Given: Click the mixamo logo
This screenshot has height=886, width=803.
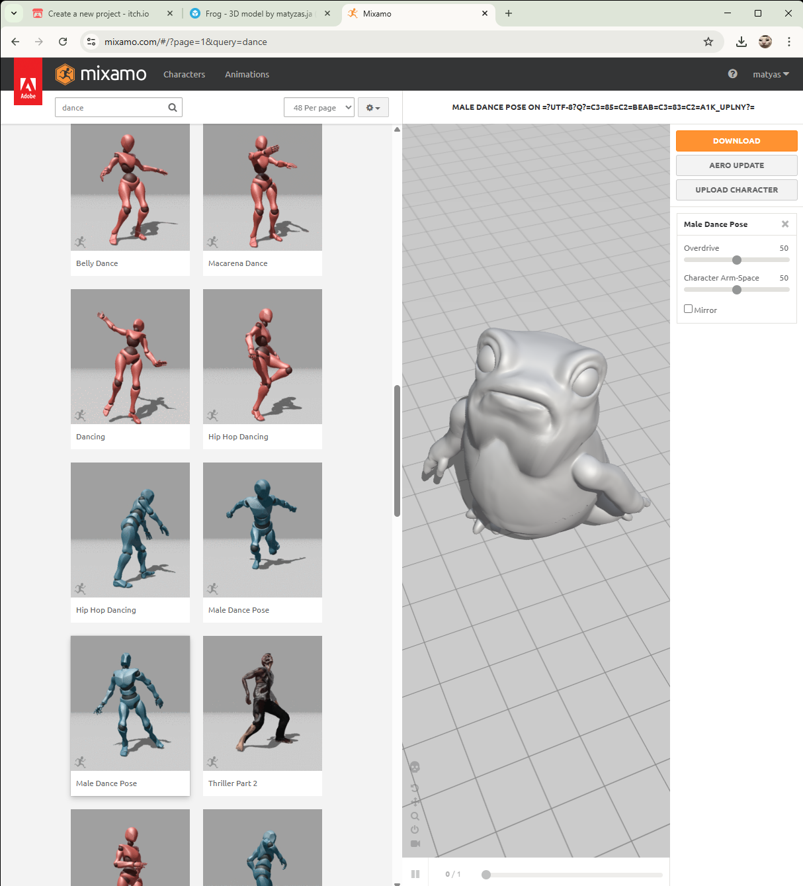Looking at the screenshot, I should point(101,74).
